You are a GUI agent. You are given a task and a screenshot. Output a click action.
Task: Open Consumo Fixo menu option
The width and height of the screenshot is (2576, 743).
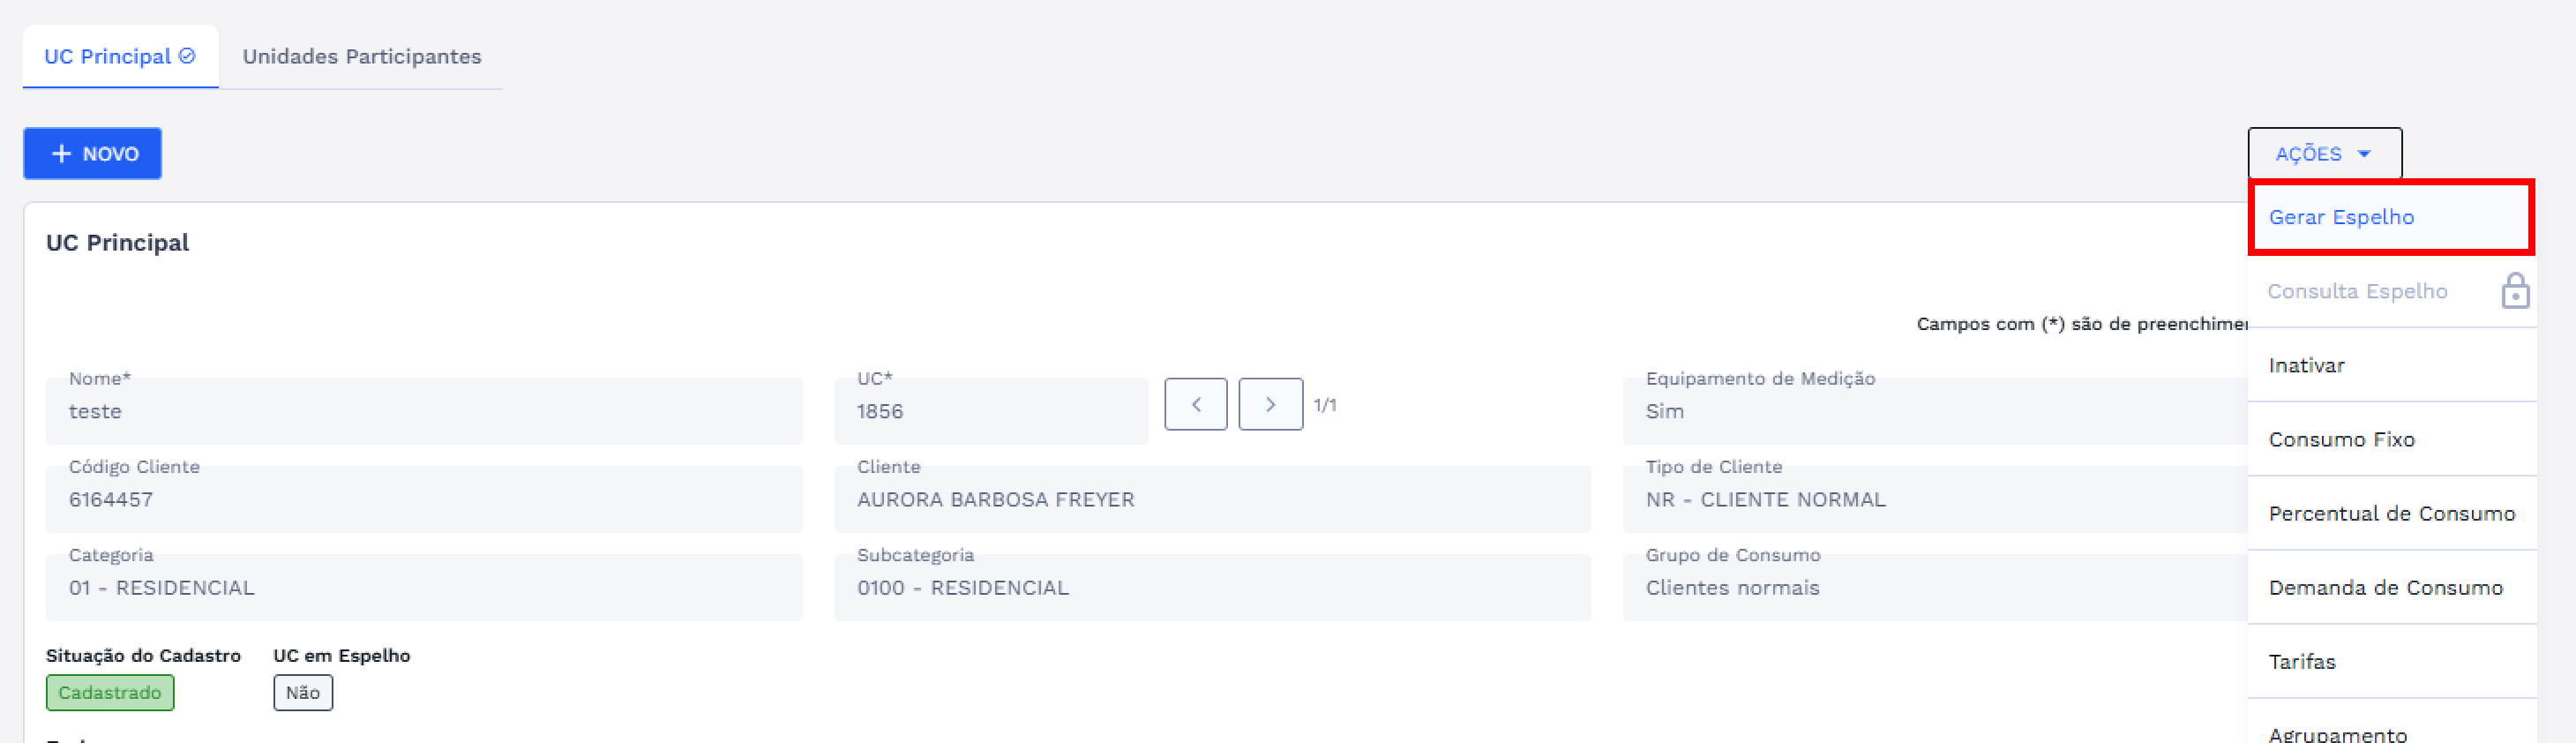[x=2341, y=439]
